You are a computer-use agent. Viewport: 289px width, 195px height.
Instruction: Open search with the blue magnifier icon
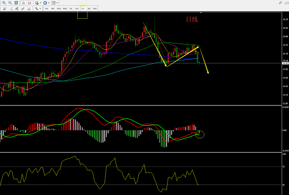point(281,3)
